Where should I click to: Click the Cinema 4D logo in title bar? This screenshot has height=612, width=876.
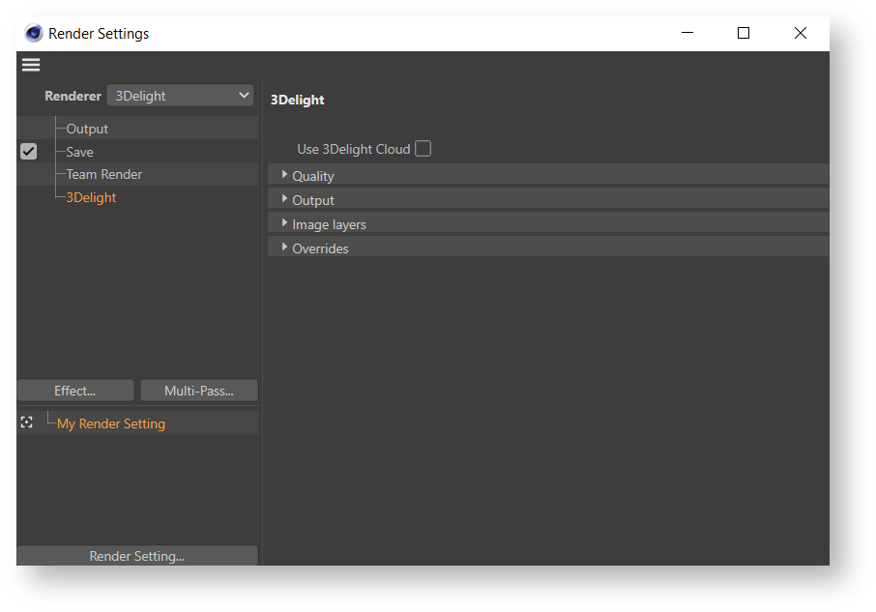click(34, 33)
